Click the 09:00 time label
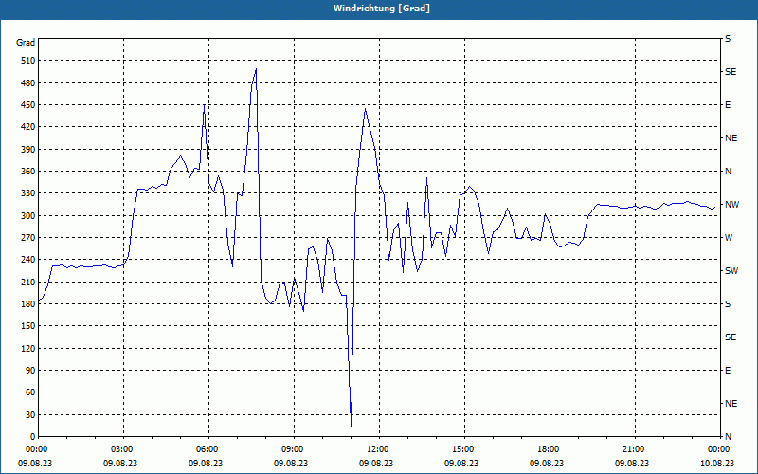758x474 pixels. pos(291,449)
